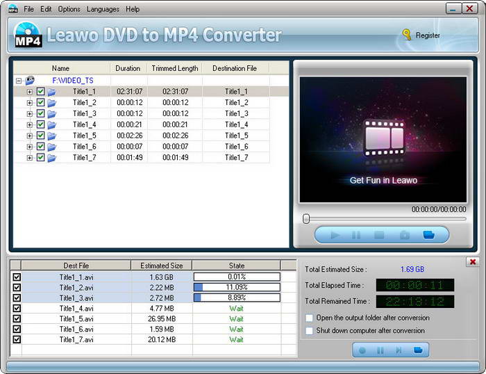Click the Estimated Size column header

(162, 266)
